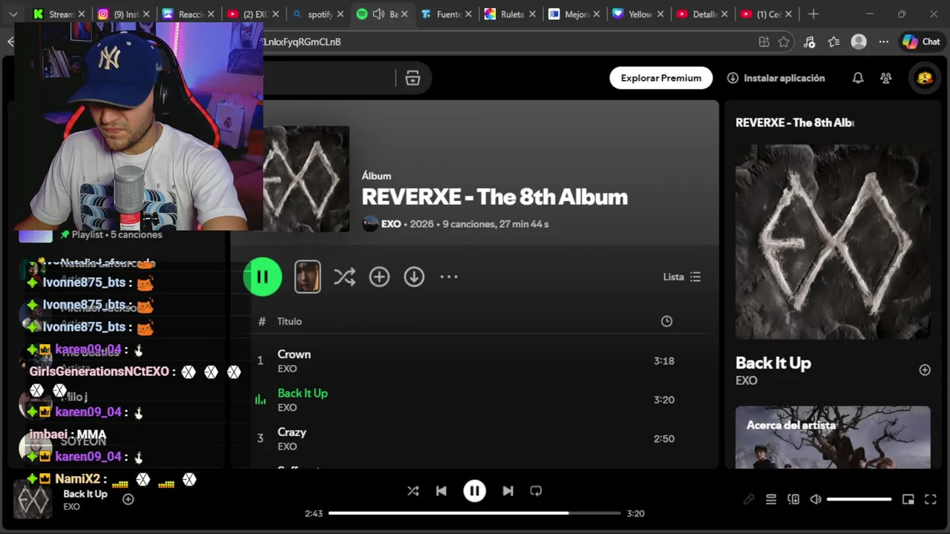
Task: Toggle repeat mode in the player bar
Action: point(536,491)
